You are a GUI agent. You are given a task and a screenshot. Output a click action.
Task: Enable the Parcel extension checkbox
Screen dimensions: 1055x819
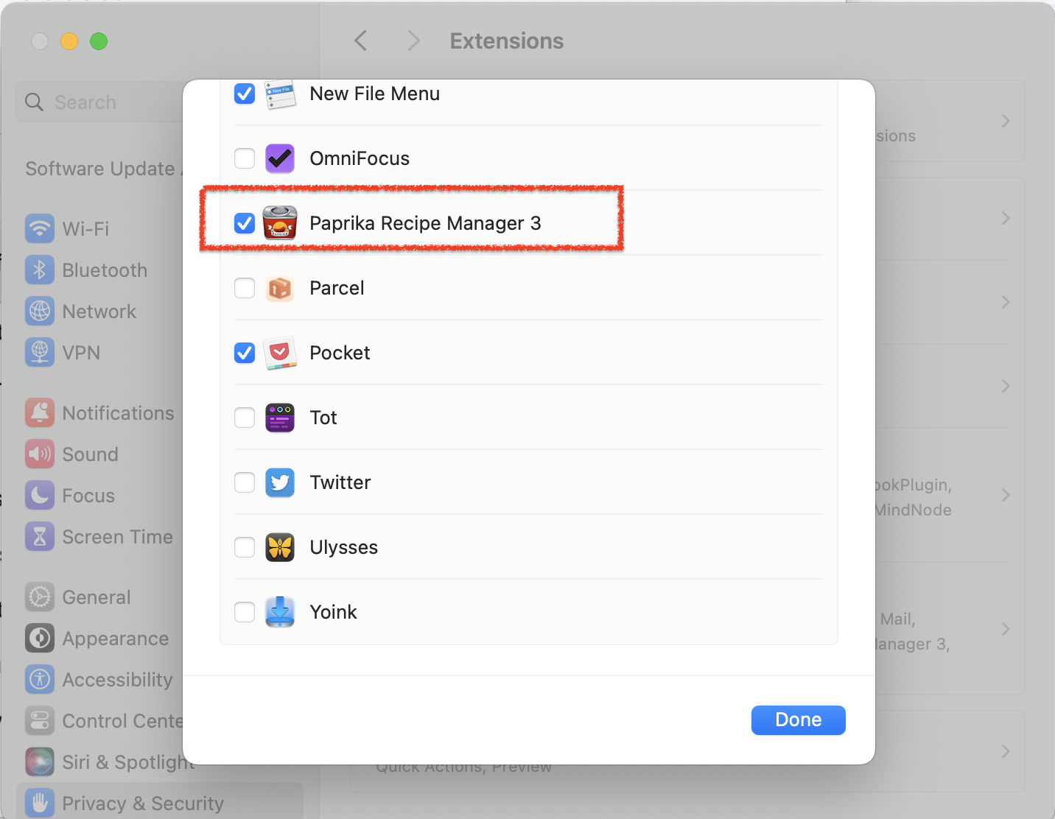245,288
